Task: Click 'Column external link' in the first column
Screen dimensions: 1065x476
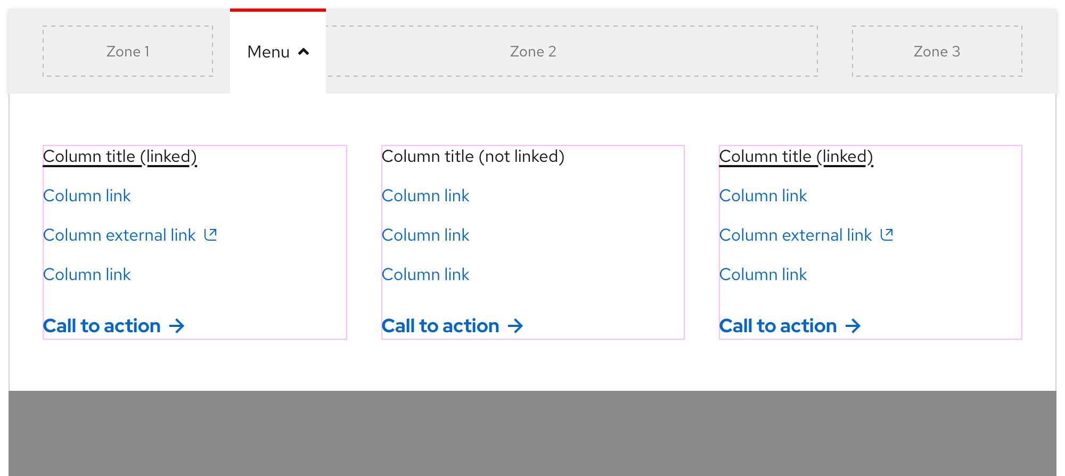Action: click(120, 234)
